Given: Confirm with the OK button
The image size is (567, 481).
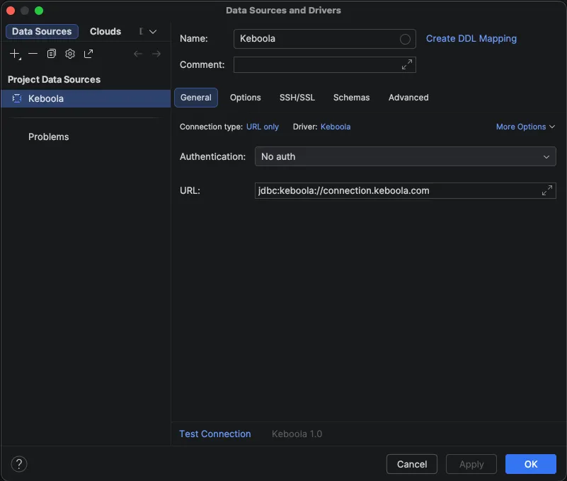Looking at the screenshot, I should point(531,464).
